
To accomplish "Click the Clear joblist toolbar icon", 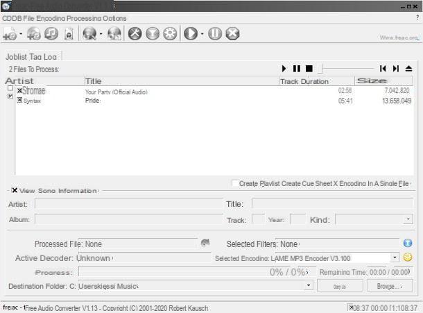I will pyautogui.click(x=69, y=34).
